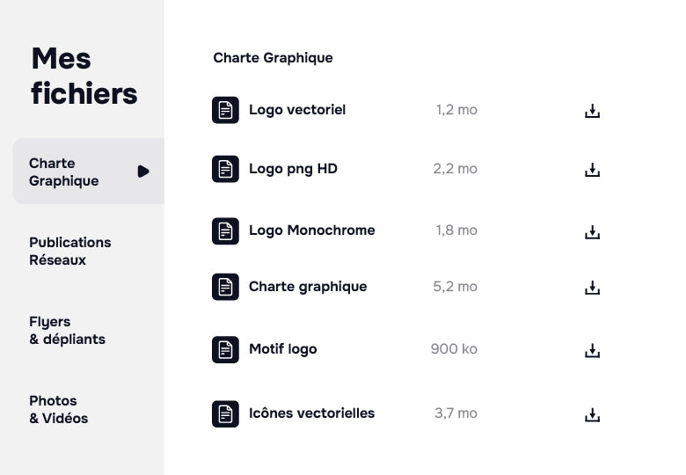Download the Logo vectoriel file
686x475 pixels.
point(593,111)
